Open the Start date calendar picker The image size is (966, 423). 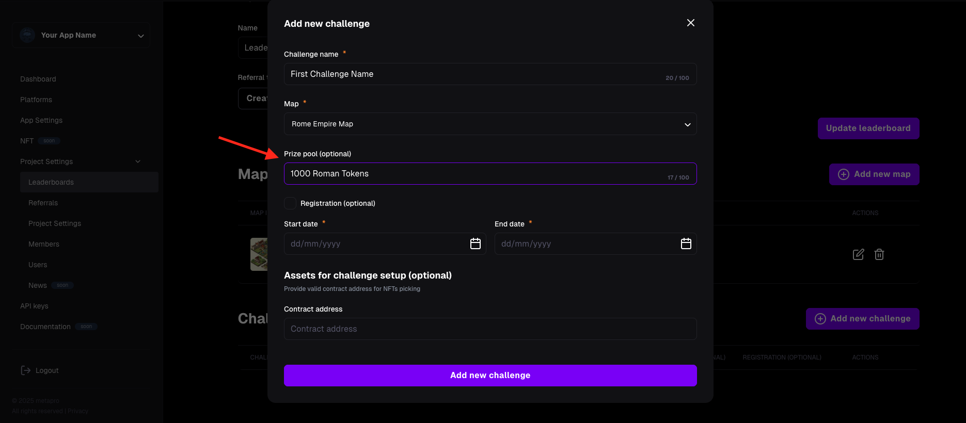pos(476,243)
